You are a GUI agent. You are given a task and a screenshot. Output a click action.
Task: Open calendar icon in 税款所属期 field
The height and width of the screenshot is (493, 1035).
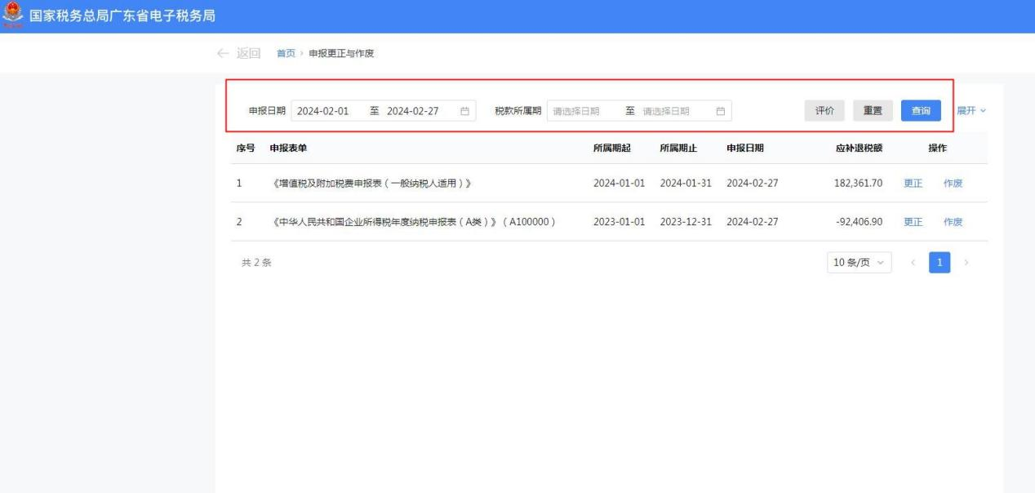coord(720,111)
